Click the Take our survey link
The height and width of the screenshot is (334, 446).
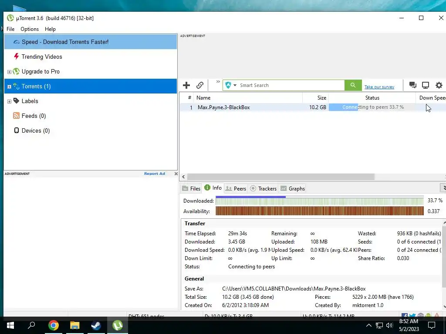point(379,87)
